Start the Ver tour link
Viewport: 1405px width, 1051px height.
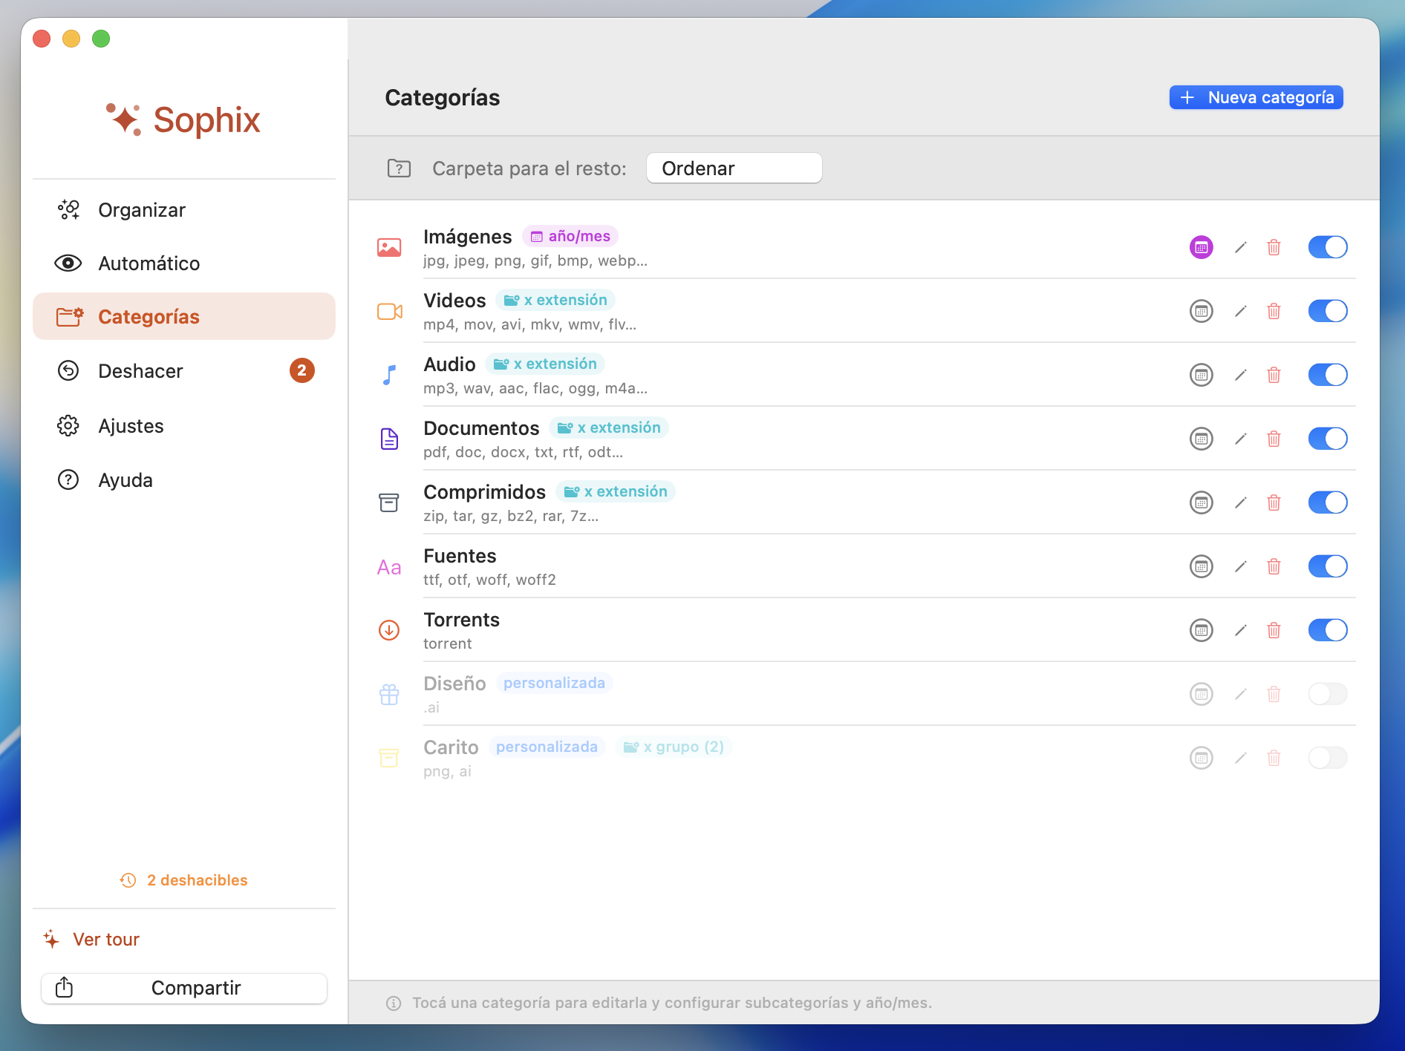click(x=92, y=940)
